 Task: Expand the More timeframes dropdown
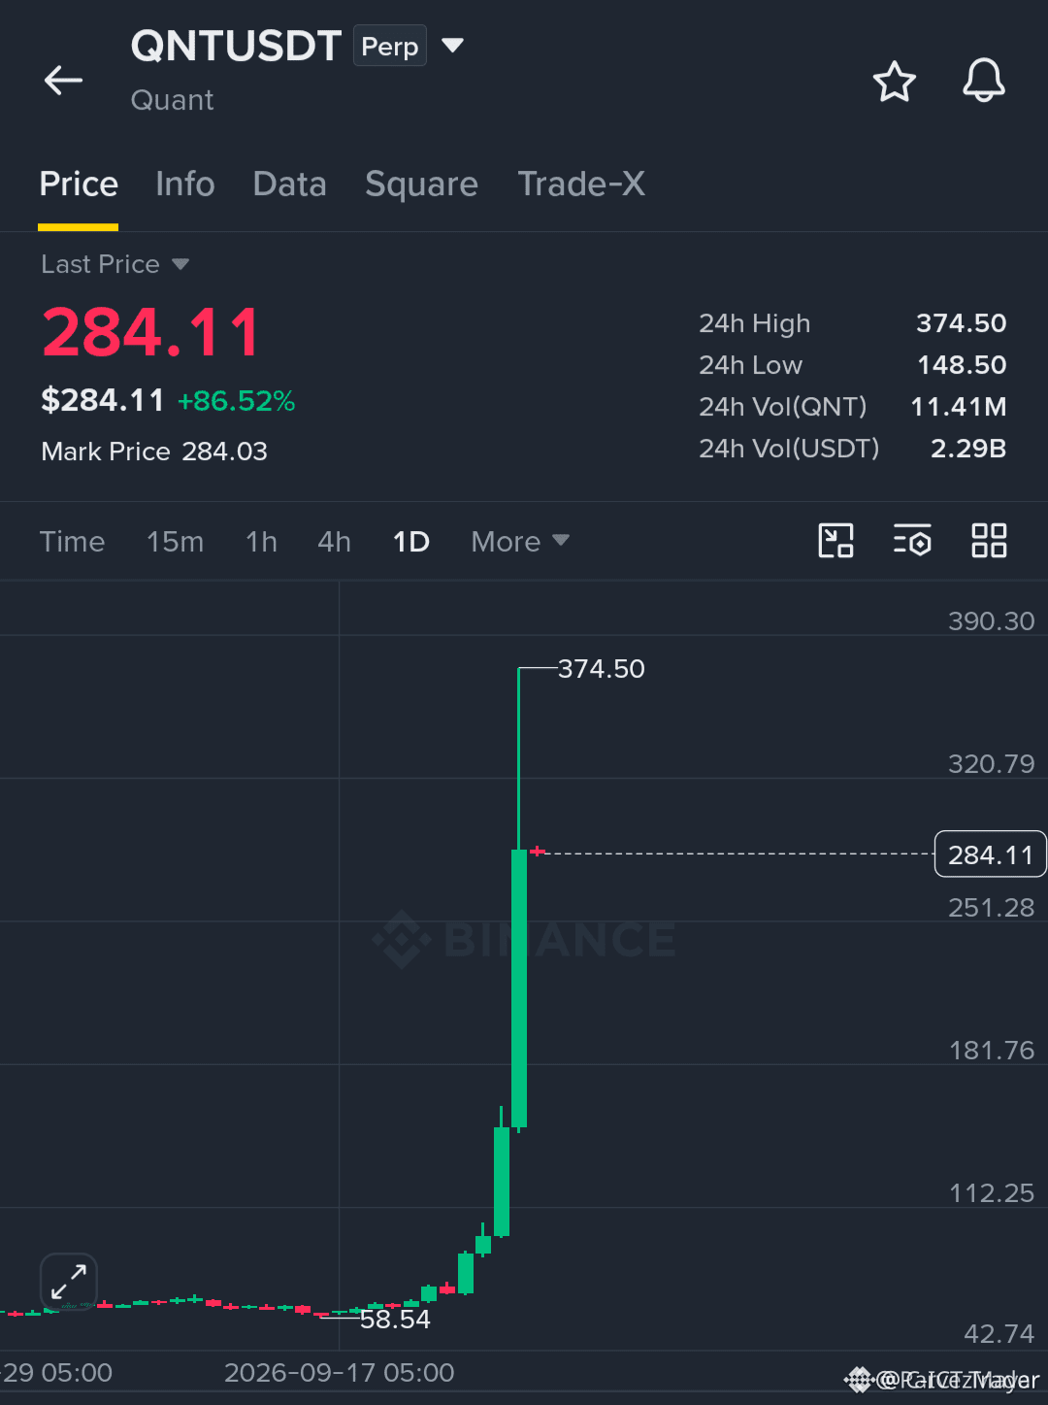click(520, 542)
